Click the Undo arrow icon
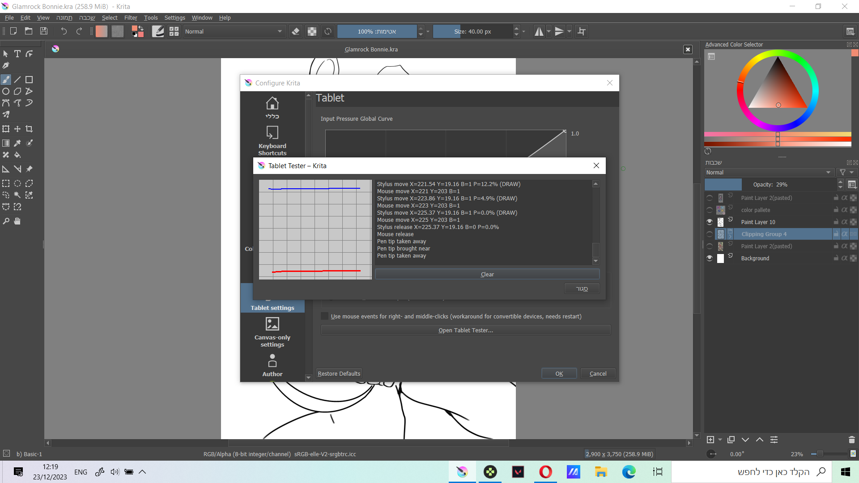 point(64,31)
